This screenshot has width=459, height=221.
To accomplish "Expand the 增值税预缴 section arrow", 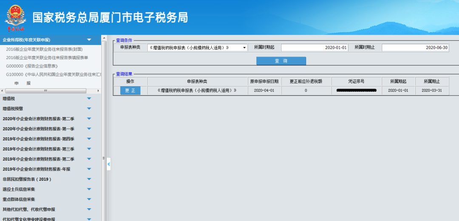I will coord(89,109).
